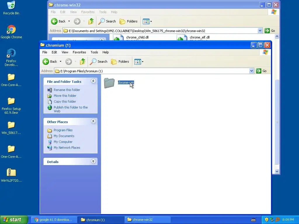The height and width of the screenshot is (224, 299).
Task: Open Tools menu in chrome-win32 window
Action: click(x=102, y=12)
